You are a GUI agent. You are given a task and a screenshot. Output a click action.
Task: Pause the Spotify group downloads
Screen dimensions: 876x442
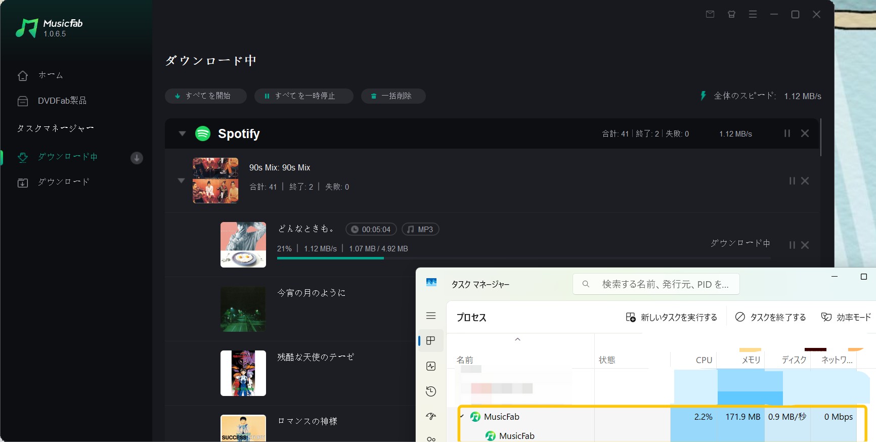[x=787, y=134]
